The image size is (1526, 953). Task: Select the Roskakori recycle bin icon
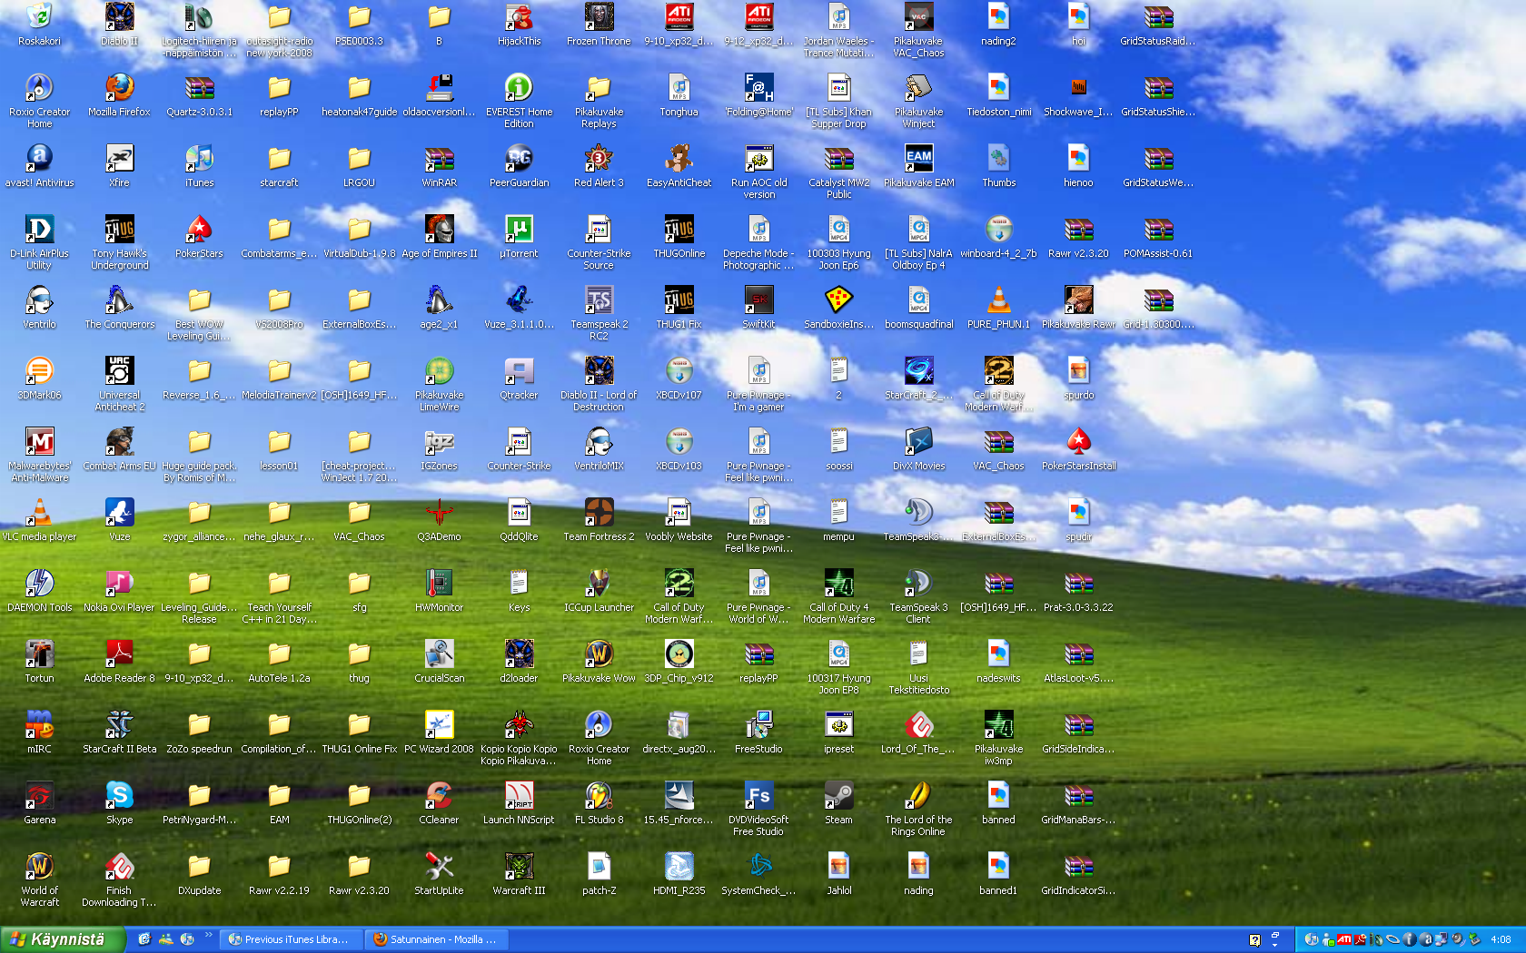click(x=39, y=17)
